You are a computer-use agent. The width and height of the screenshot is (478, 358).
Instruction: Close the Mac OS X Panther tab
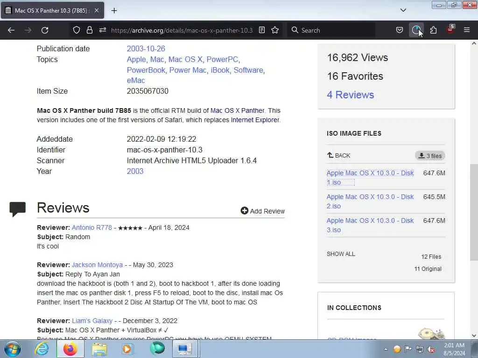pos(97,10)
